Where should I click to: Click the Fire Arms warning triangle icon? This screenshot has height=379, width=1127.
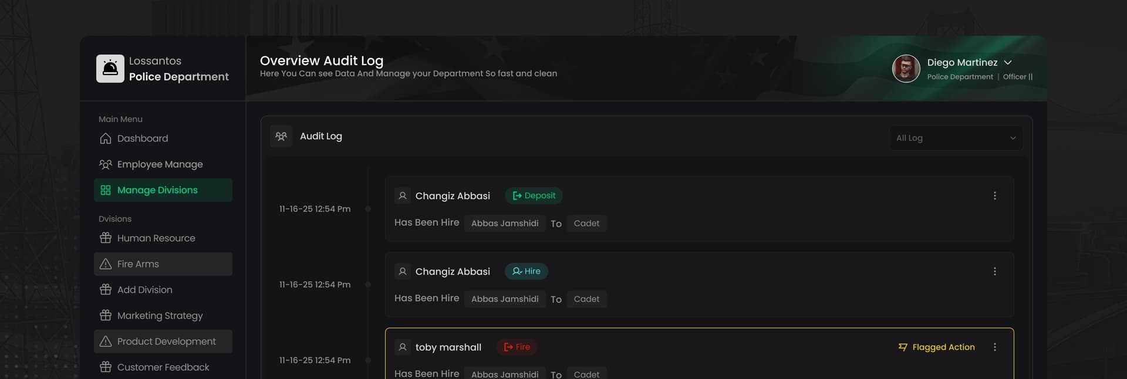click(x=106, y=264)
